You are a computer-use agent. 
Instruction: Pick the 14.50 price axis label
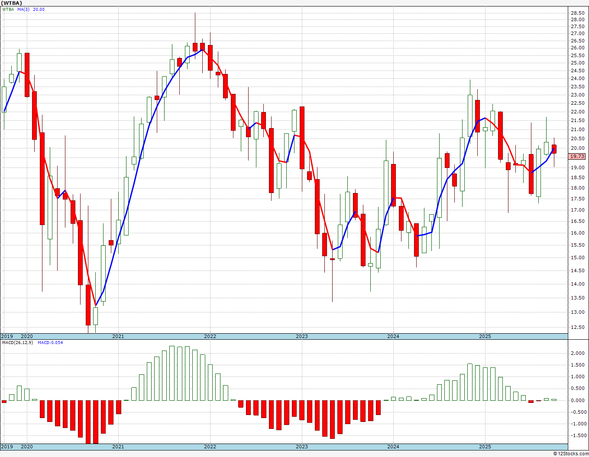(x=578, y=271)
